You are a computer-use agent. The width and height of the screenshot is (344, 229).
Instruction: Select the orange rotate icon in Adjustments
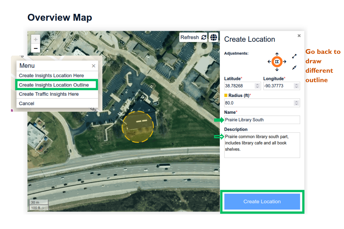[x=277, y=61]
